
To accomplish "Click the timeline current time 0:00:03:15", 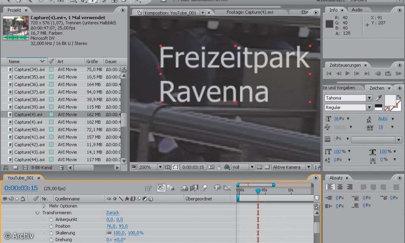I will click(21, 188).
